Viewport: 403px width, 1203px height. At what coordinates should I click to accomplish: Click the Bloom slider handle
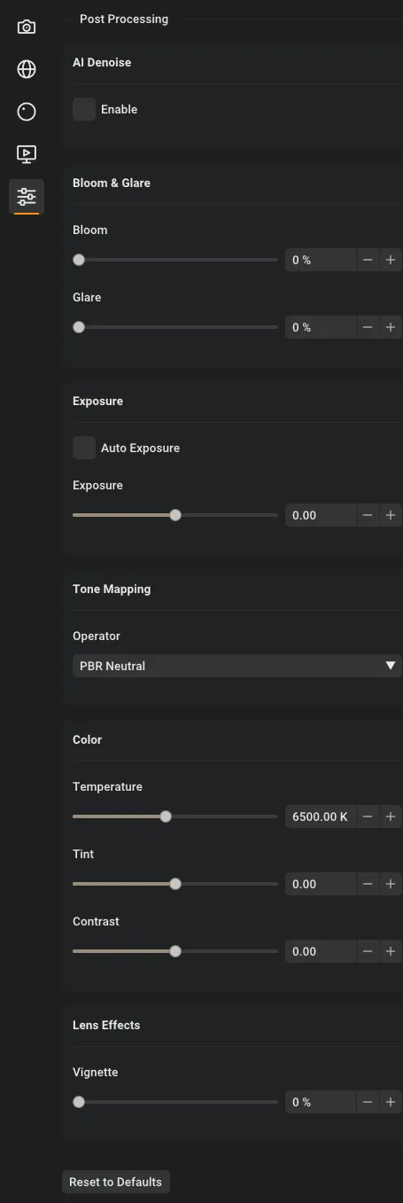[79, 260]
